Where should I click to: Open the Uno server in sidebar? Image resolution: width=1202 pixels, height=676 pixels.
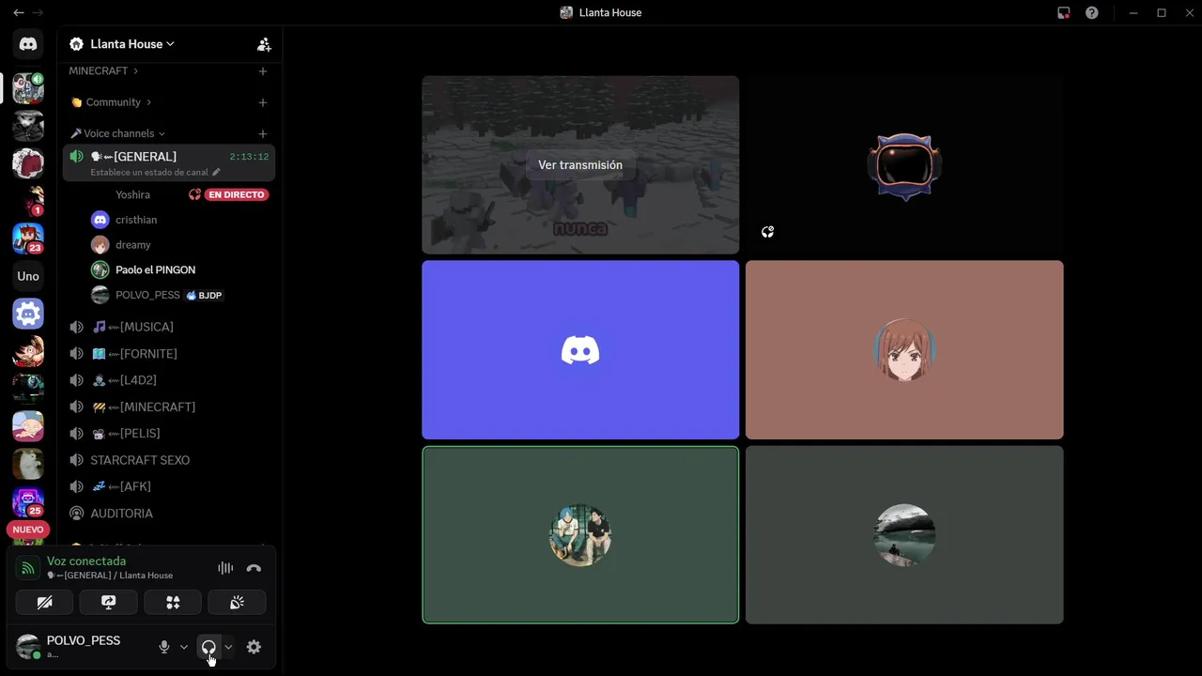(28, 276)
